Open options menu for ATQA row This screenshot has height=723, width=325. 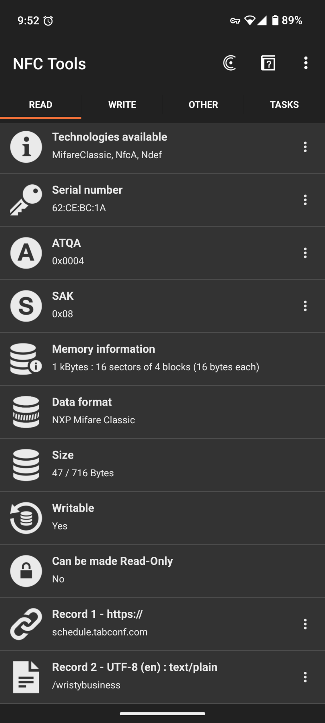[305, 253]
